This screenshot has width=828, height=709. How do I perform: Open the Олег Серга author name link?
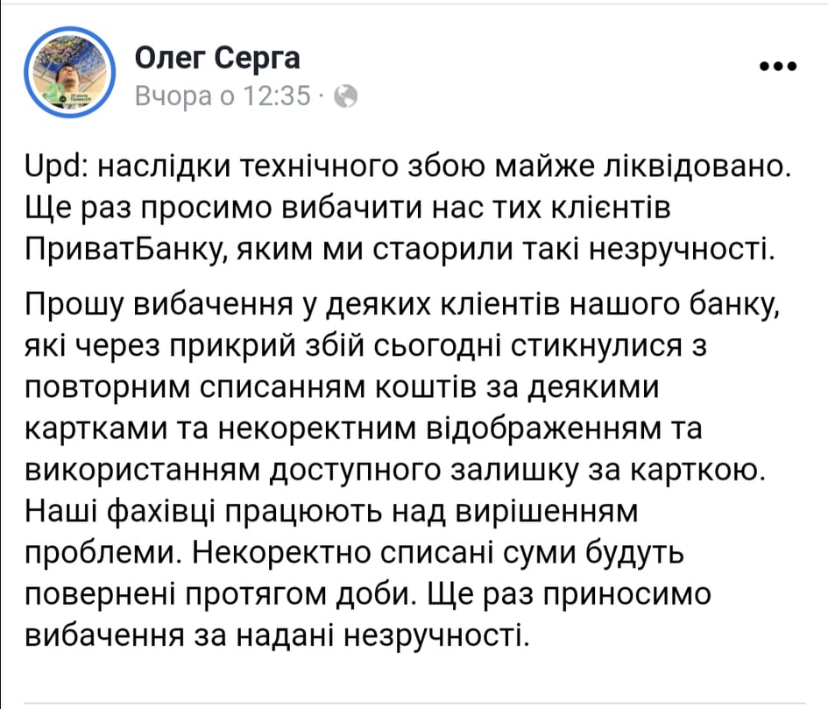click(x=217, y=58)
